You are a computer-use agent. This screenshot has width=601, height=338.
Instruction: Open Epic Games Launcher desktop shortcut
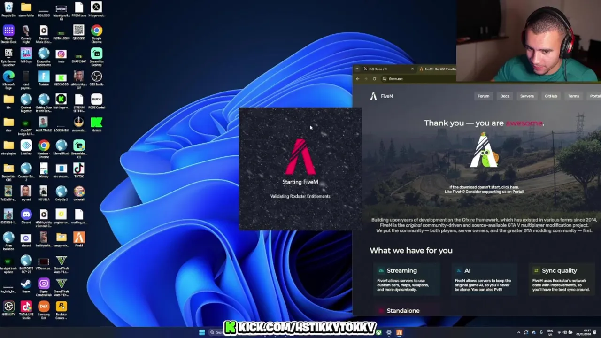point(8,57)
